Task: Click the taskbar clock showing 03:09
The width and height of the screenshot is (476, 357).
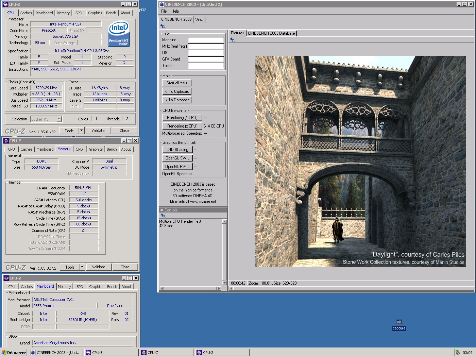Action: (468, 353)
